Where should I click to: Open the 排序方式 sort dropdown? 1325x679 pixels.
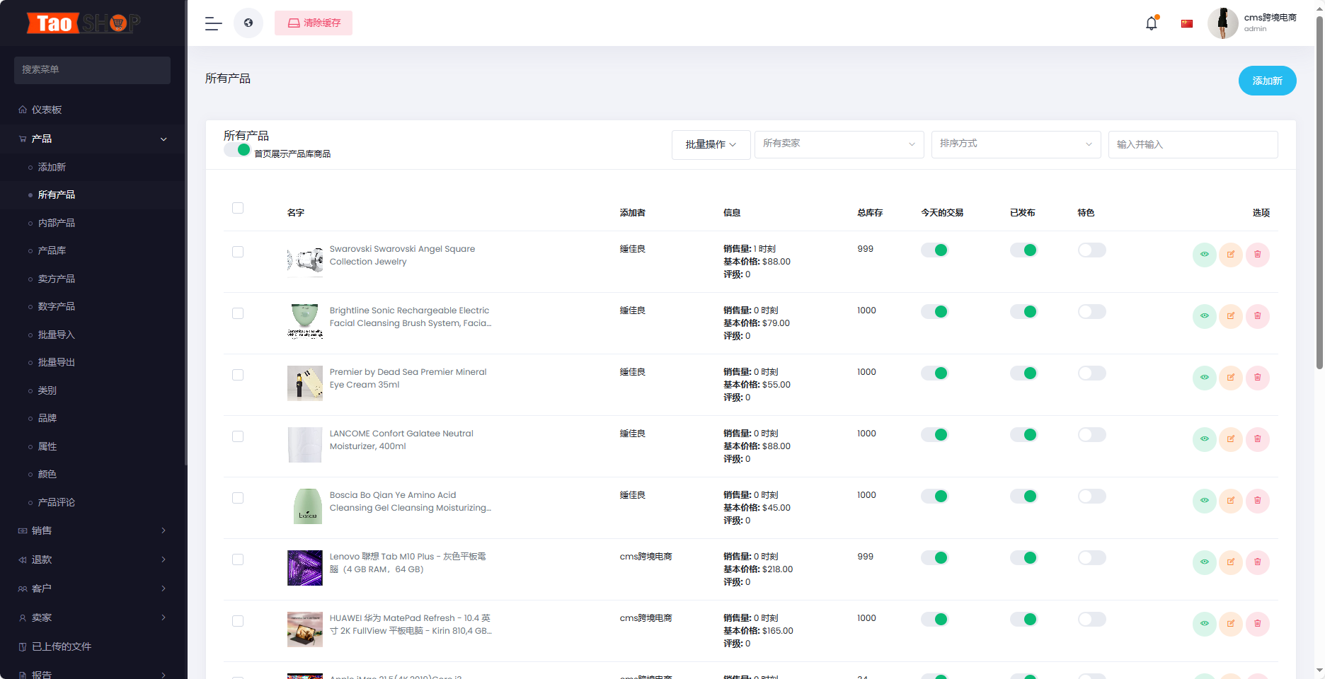tap(1016, 144)
